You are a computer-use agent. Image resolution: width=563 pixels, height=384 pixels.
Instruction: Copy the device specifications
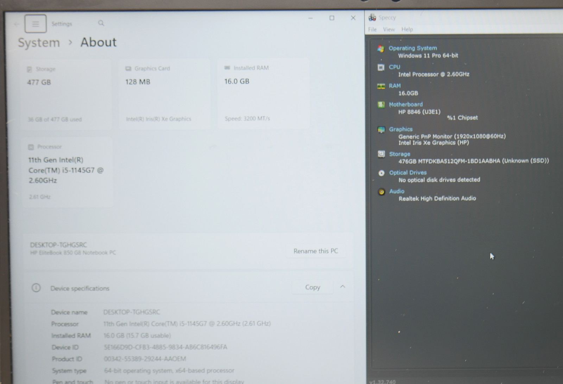point(312,287)
